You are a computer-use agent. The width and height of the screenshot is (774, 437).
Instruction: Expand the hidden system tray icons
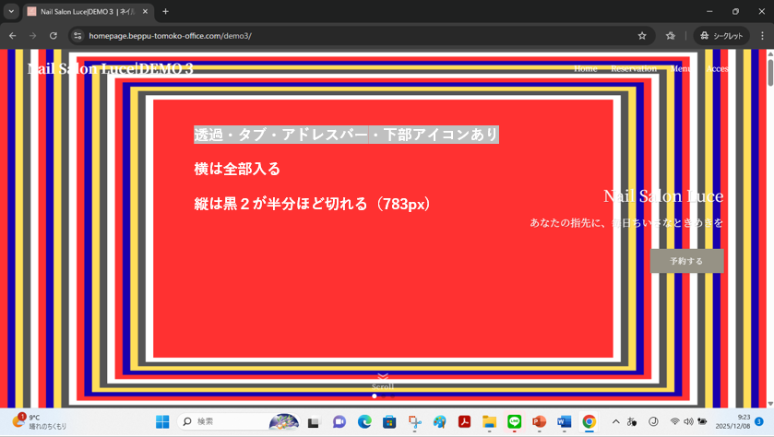(615, 421)
